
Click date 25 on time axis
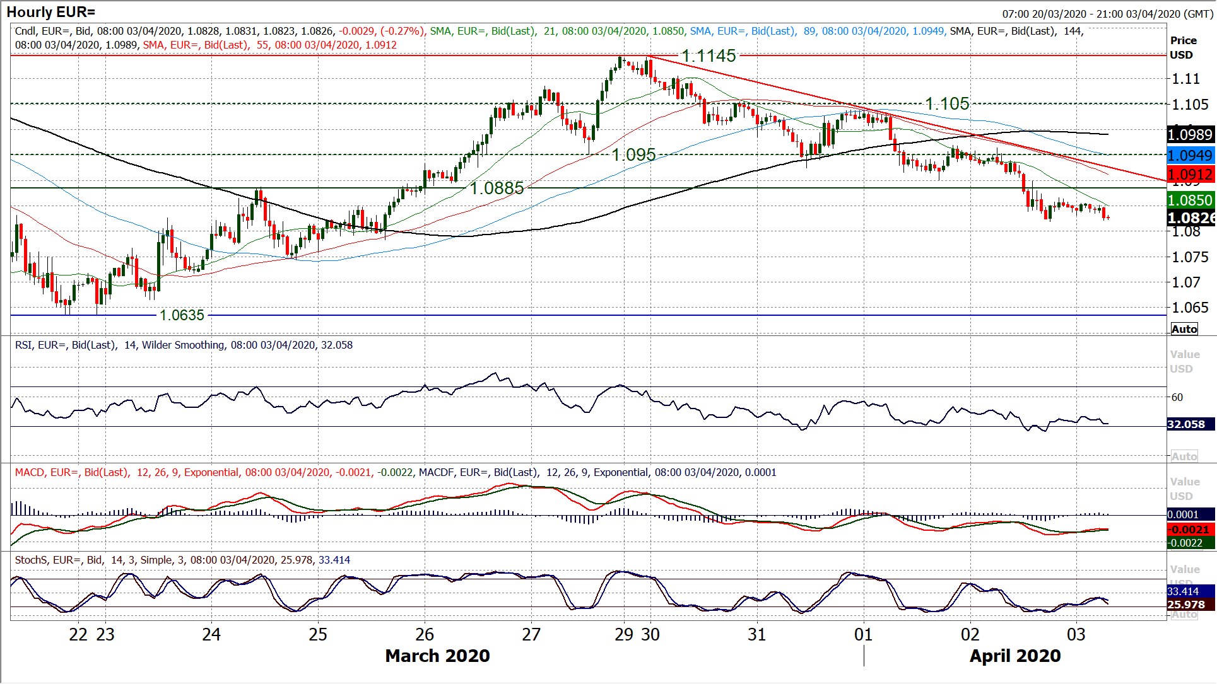coord(318,634)
